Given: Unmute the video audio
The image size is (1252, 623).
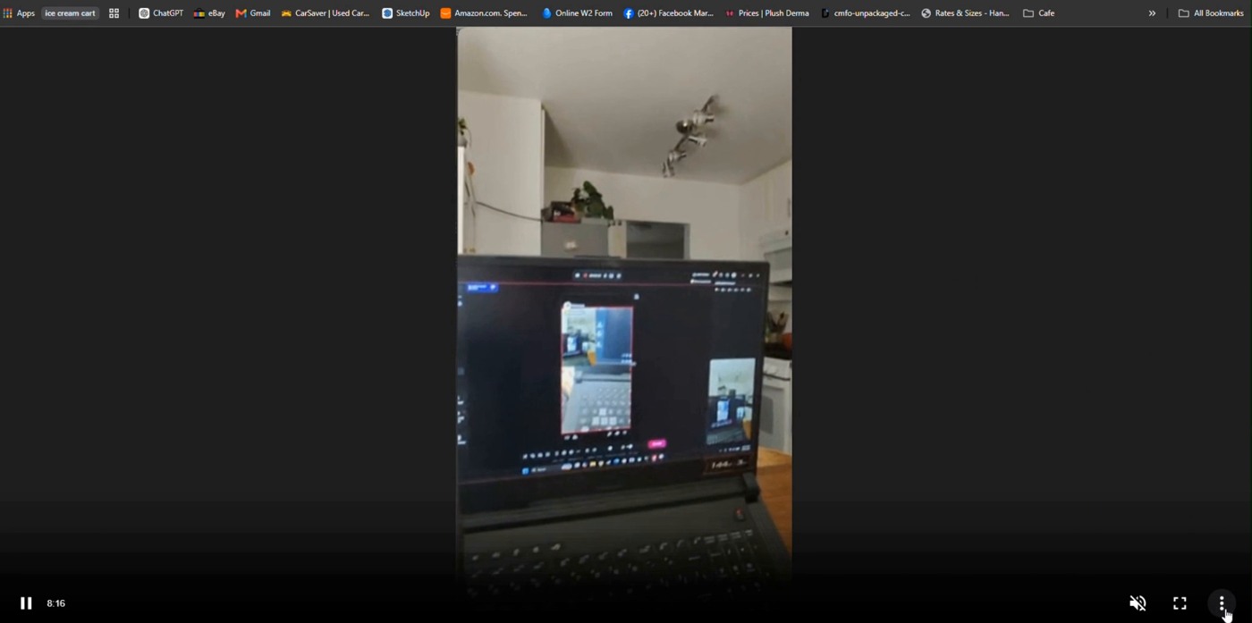Looking at the screenshot, I should tap(1138, 603).
